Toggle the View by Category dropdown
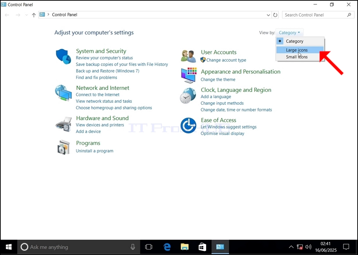 pyautogui.click(x=289, y=33)
